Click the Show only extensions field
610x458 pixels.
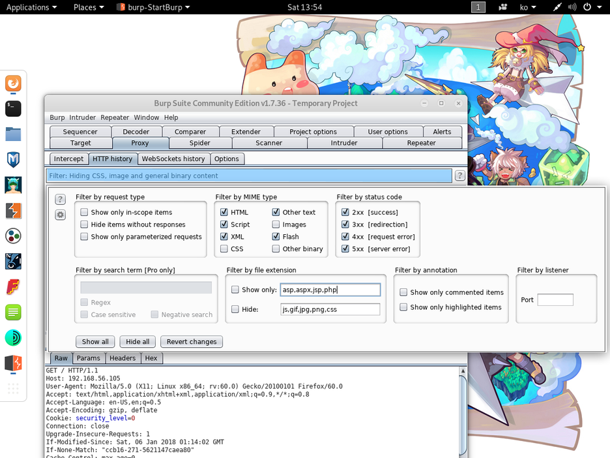point(330,290)
